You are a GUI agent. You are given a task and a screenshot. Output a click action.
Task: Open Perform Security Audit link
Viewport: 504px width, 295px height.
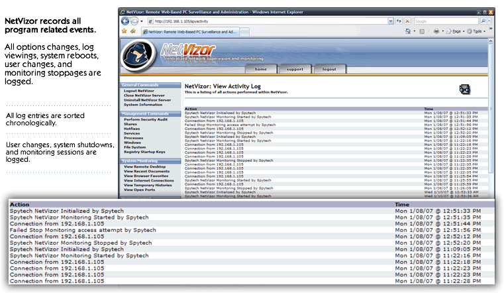pos(145,118)
